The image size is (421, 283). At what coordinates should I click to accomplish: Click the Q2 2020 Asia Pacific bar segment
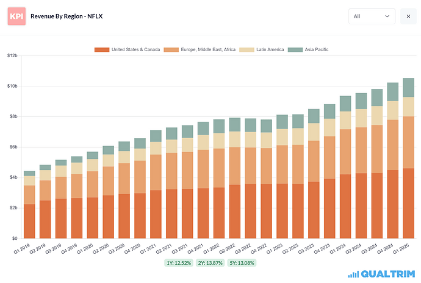[108, 150]
